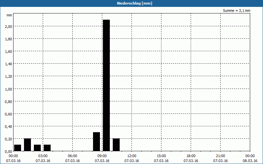The height and width of the screenshot is (164, 263).
Task: Click the 2,00 y-axis label
Action: pos(9,27)
